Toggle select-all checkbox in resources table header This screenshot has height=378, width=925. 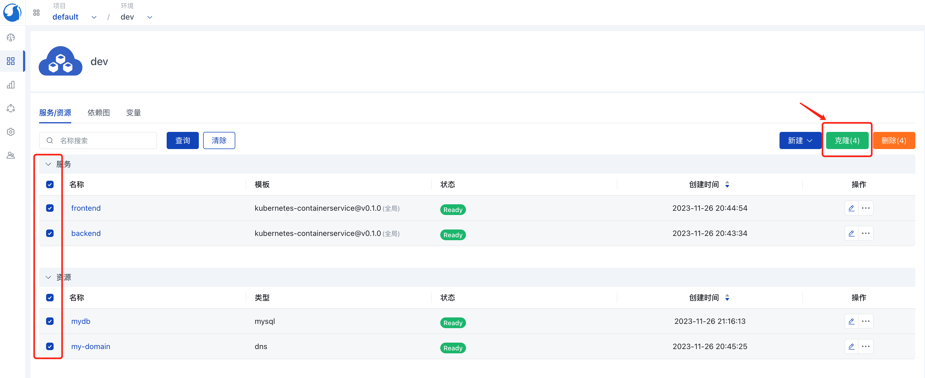click(50, 298)
